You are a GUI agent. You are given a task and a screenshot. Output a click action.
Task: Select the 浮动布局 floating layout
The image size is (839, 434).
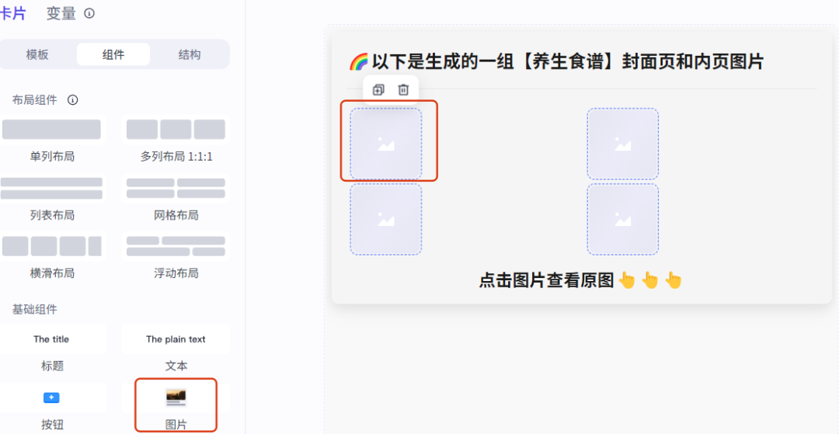176,255
